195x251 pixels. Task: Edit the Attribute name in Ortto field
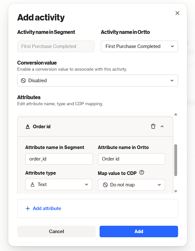tap(131, 159)
